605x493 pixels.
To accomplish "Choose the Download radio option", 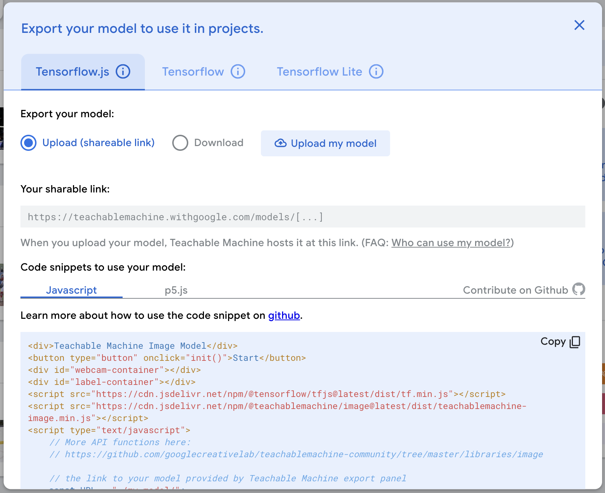I will tap(180, 143).
